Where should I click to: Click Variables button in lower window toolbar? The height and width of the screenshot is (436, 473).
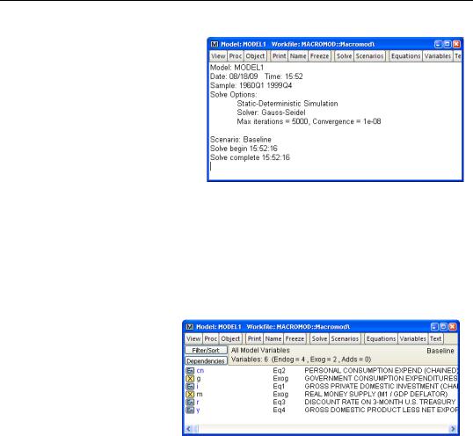413,339
